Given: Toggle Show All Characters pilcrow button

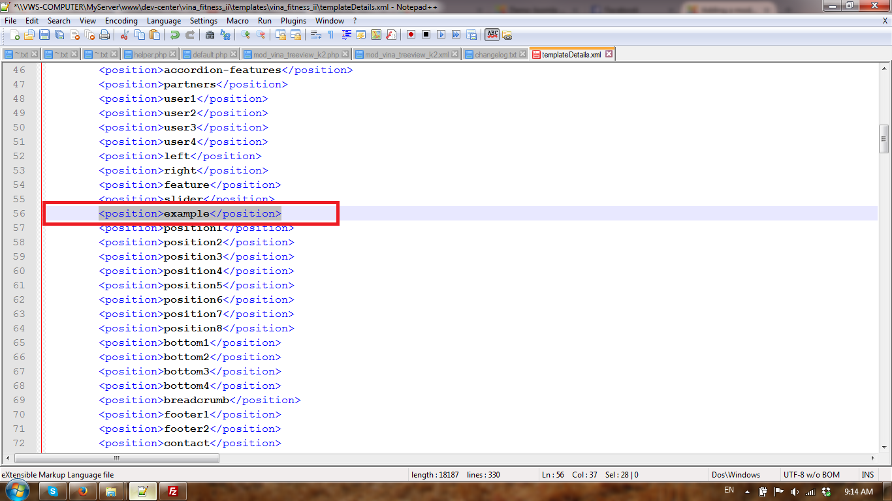Looking at the screenshot, I should pos(331,35).
